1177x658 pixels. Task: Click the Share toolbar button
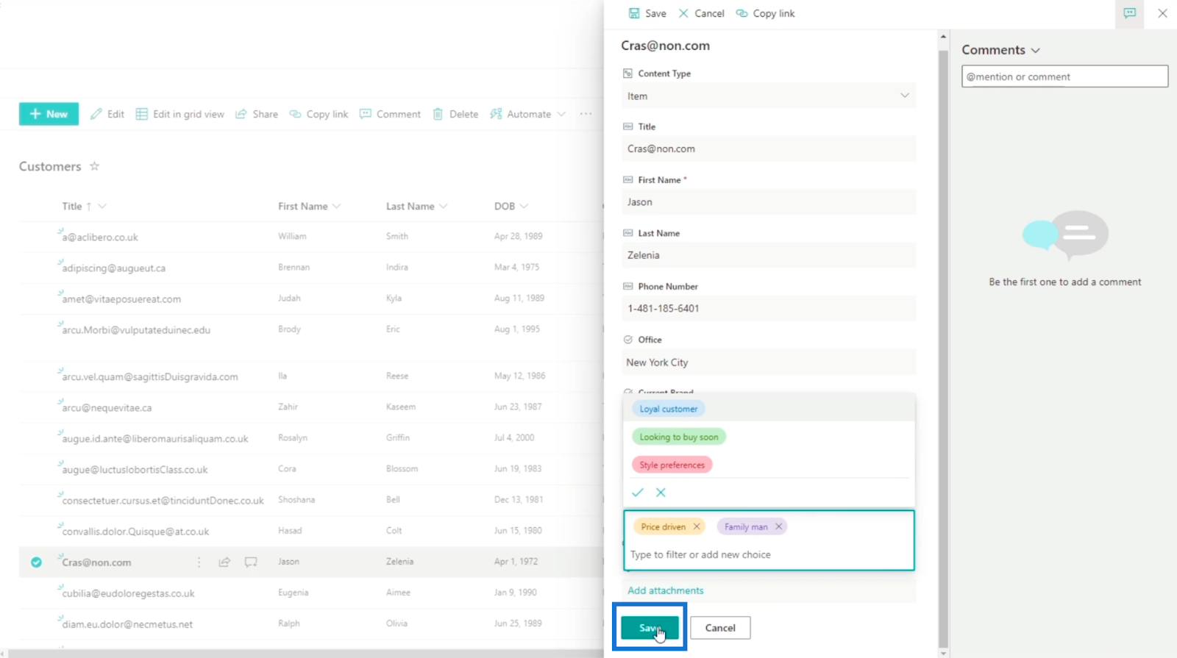tap(257, 114)
